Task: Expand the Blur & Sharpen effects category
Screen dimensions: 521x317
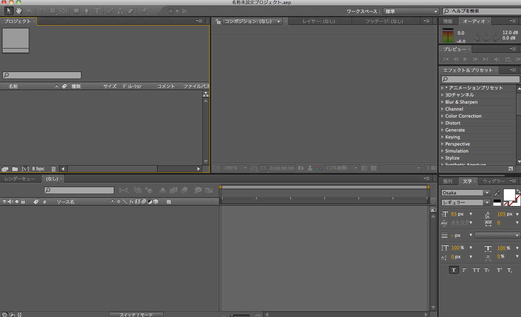Action: click(x=442, y=102)
